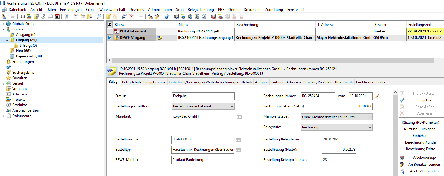Open Globale Ordner in tree
The height and width of the screenshot is (176, 444).
click(24, 24)
